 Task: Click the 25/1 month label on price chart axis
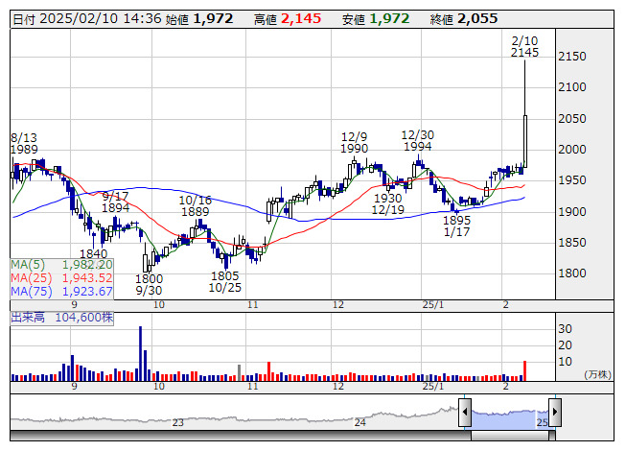[x=432, y=305]
